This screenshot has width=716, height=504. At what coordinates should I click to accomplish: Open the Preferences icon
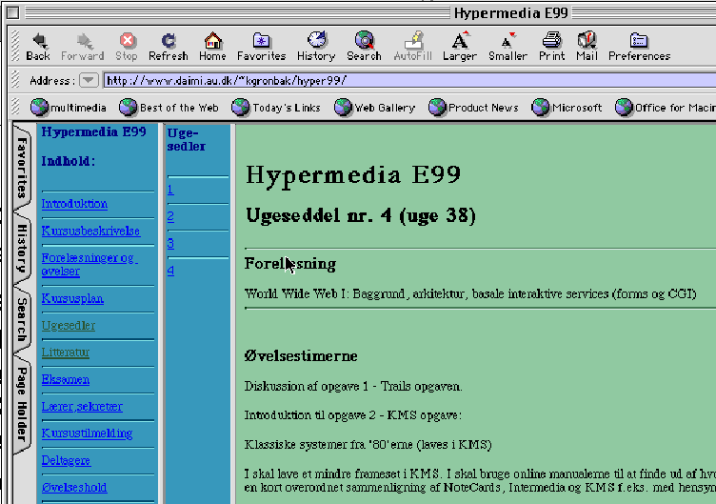click(639, 40)
